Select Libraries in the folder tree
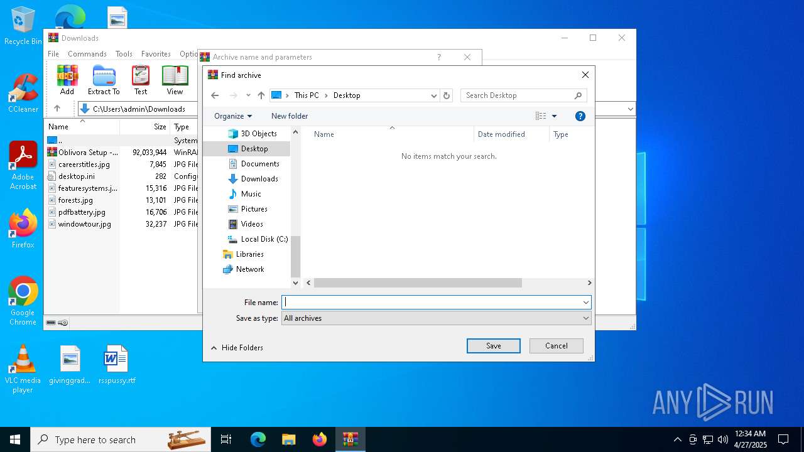The height and width of the screenshot is (452, 804). (243, 254)
